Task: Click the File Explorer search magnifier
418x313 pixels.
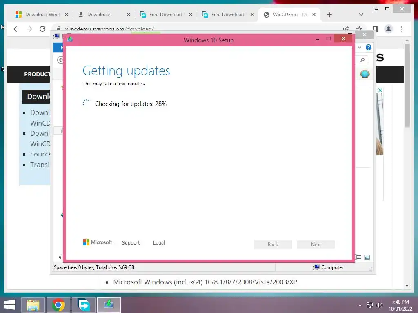Action: (x=362, y=60)
